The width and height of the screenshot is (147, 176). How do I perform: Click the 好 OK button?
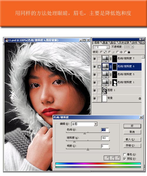click(132, 126)
